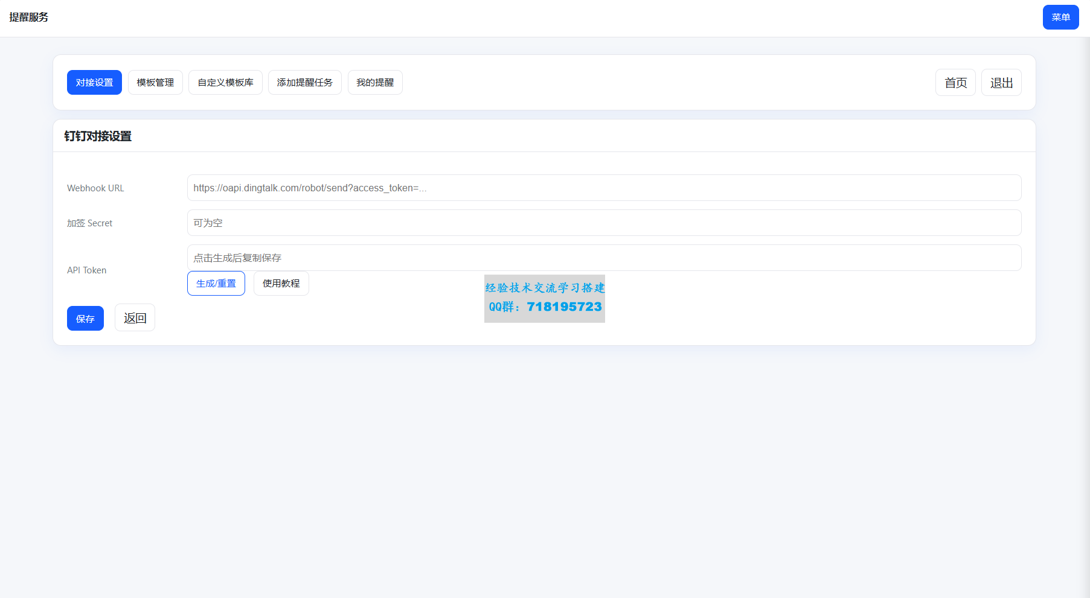Save settings with the 保存 button
The image size is (1090, 598).
[85, 319]
